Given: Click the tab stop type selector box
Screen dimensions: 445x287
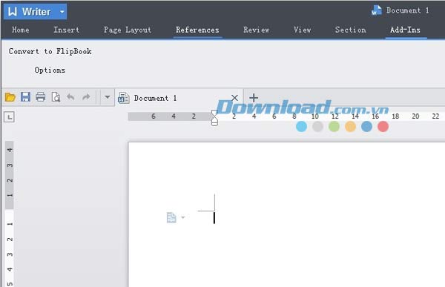Looking at the screenshot, I should pos(9,117).
